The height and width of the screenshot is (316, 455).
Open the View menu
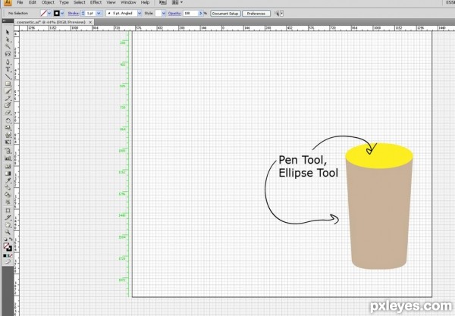[111, 2]
